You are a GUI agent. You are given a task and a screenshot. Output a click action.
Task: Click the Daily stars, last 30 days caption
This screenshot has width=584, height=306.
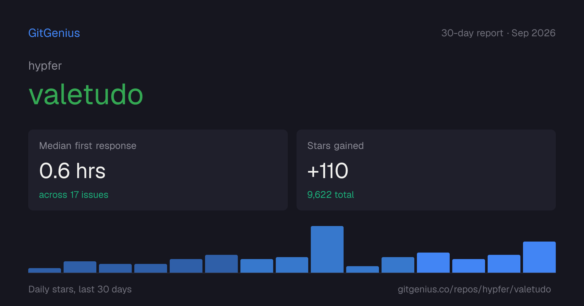(80, 289)
